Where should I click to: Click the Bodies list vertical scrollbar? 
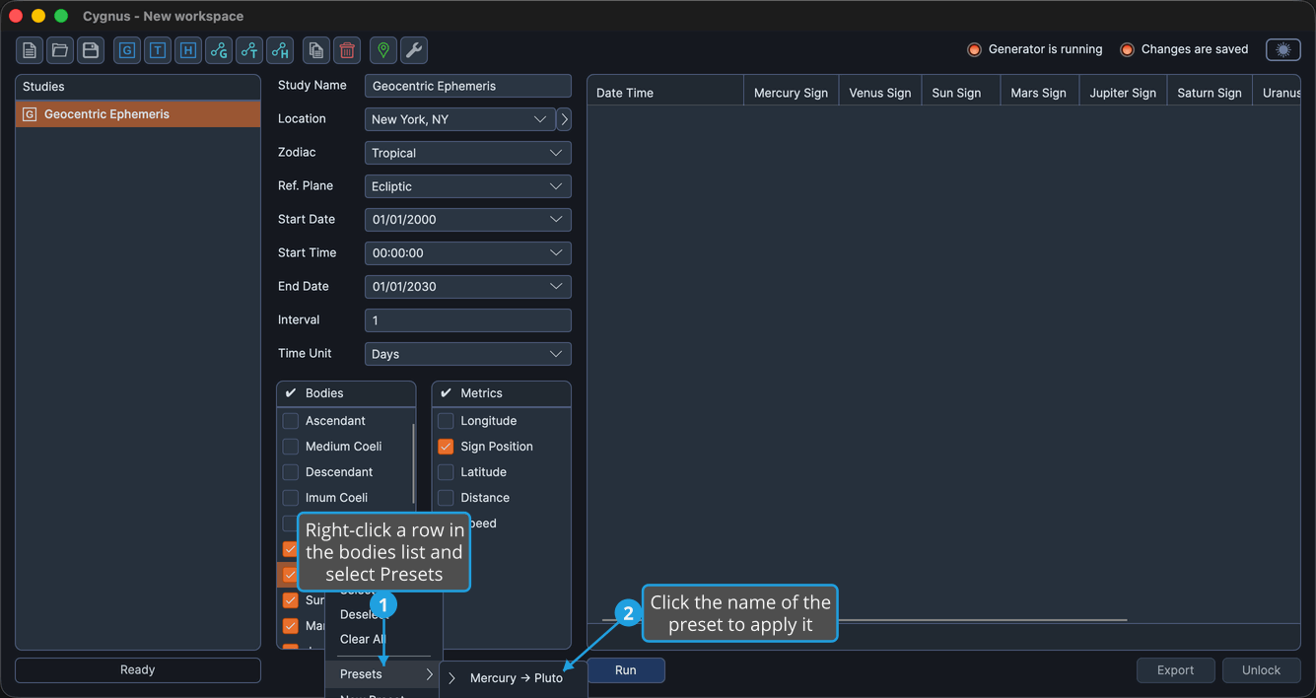click(413, 466)
